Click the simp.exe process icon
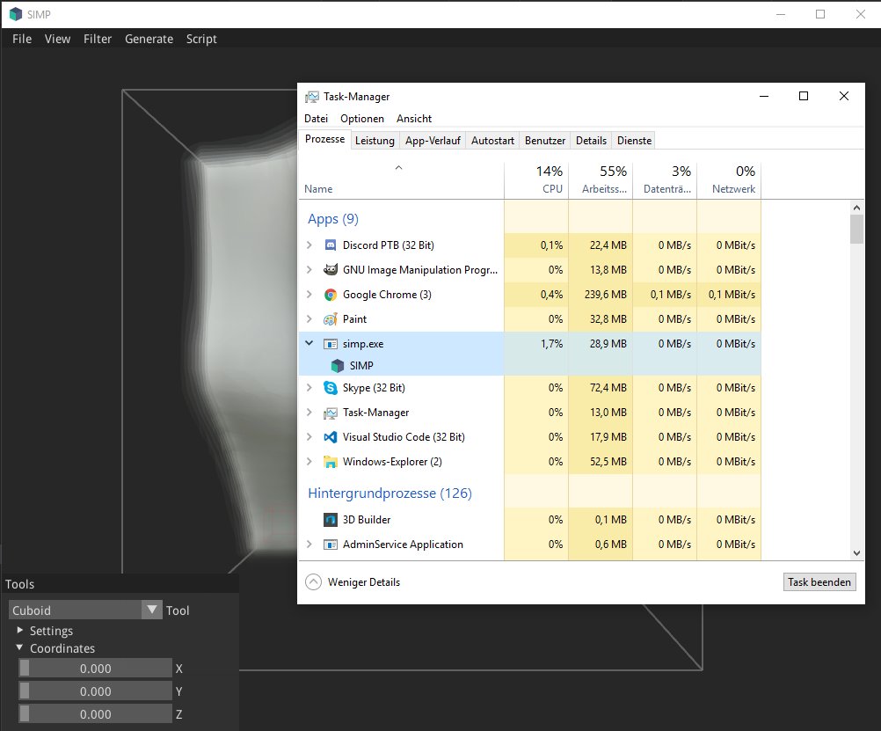The width and height of the screenshot is (881, 731). 331,344
